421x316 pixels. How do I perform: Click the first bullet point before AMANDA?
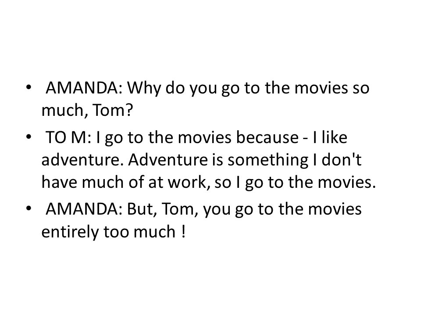[29, 87]
